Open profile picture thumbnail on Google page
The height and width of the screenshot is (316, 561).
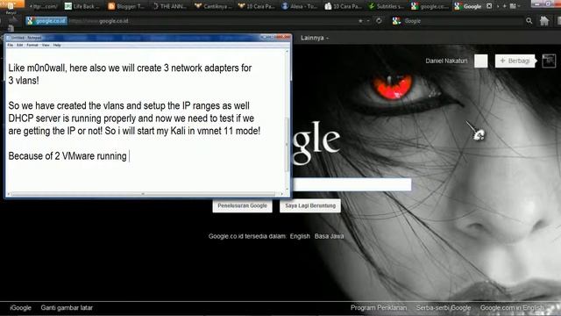click(549, 61)
